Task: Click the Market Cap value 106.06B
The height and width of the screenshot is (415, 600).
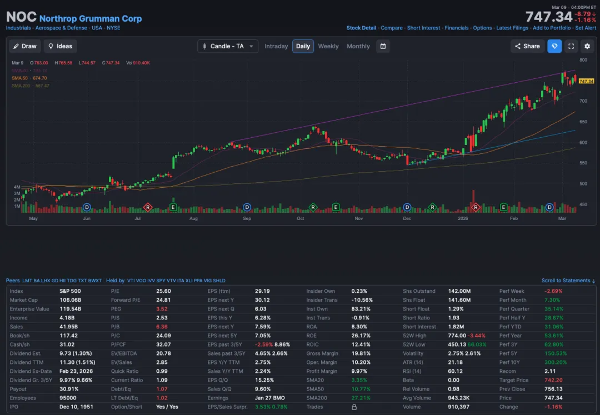Action: pyautogui.click(x=70, y=300)
